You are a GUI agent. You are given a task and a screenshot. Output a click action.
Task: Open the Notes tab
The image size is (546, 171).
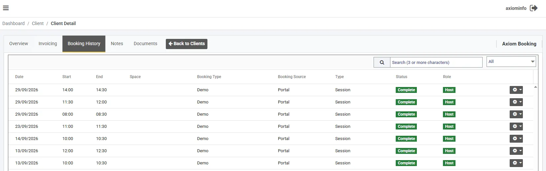117,43
